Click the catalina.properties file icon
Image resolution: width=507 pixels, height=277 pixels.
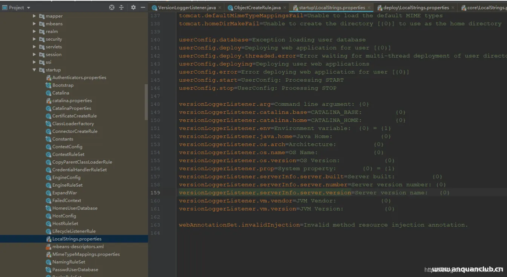[48, 101]
